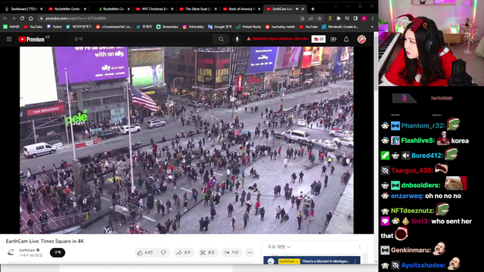
Task: Open the NAVER bookmark
Action: (x=11, y=27)
